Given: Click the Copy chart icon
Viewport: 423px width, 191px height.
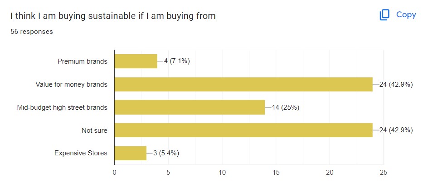Looking at the screenshot, I should [384, 15].
